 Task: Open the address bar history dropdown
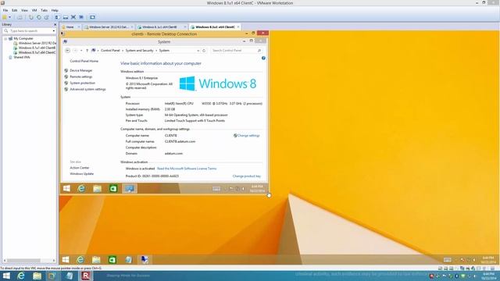(x=198, y=50)
